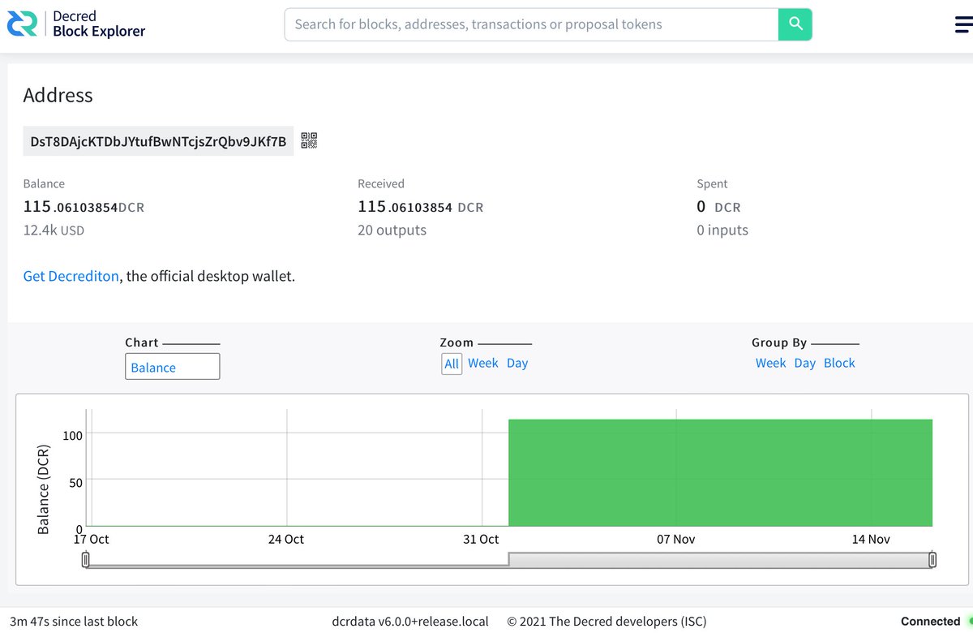Group chart data by Block
The width and height of the screenshot is (973, 633).
[839, 363]
